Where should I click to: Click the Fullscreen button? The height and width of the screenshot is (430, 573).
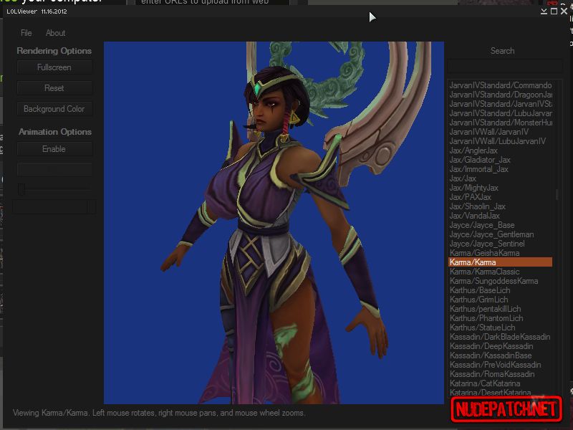coord(54,67)
